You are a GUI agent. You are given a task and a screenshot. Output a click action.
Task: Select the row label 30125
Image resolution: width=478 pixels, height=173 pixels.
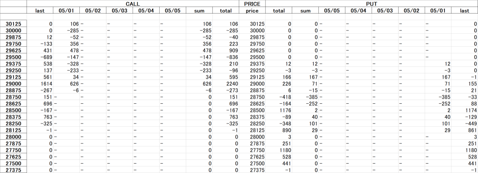tap(14, 24)
